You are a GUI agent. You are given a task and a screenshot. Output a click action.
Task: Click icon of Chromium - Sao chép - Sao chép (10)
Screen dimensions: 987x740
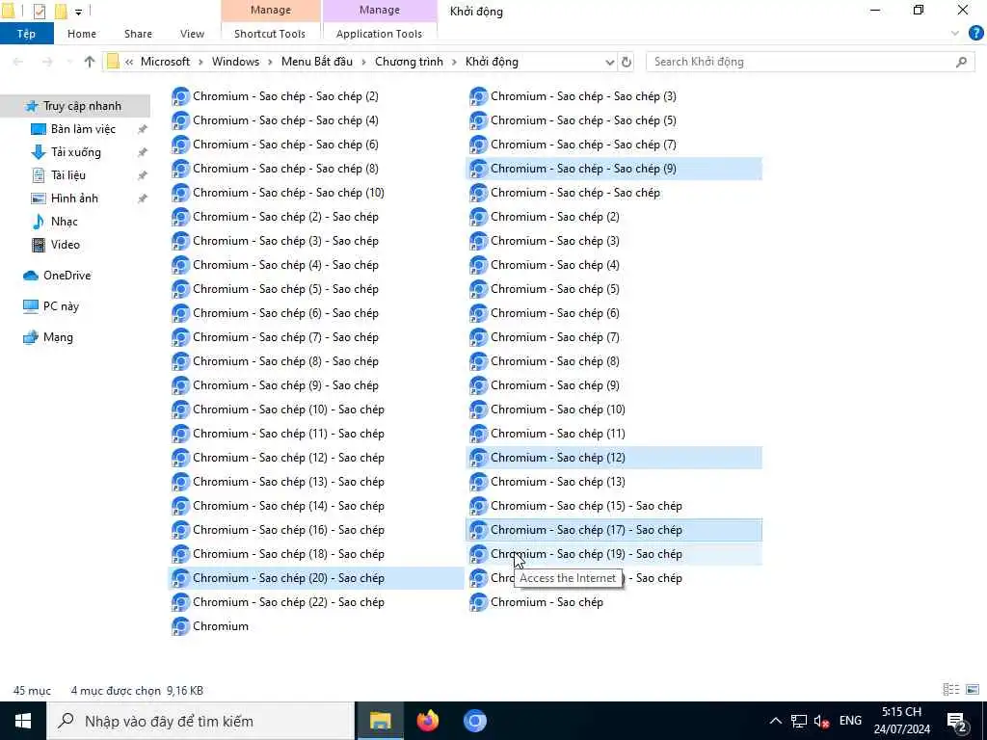click(180, 193)
